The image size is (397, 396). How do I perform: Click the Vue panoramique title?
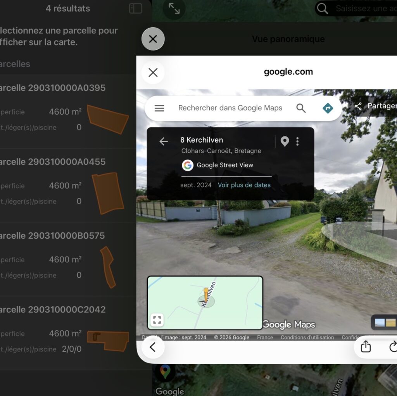tap(288, 39)
